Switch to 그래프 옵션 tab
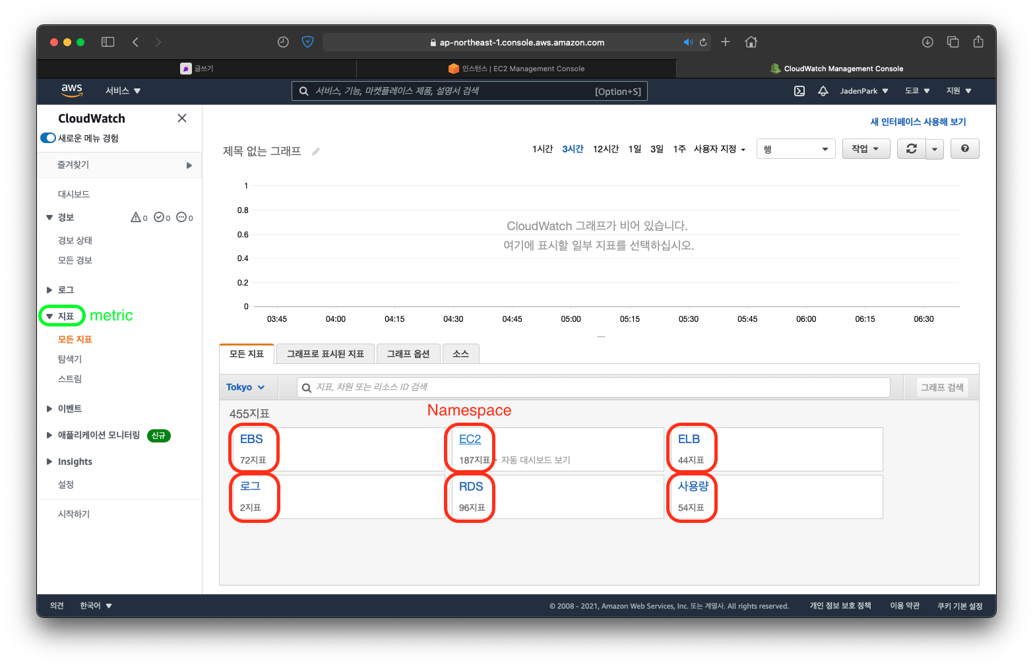The width and height of the screenshot is (1033, 666). coord(408,354)
